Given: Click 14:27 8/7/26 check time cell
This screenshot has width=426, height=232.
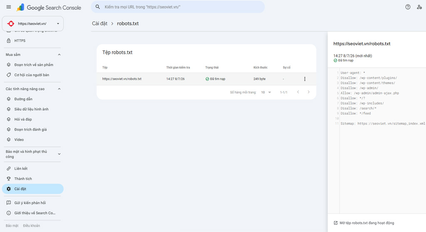Looking at the screenshot, I should pos(176,79).
